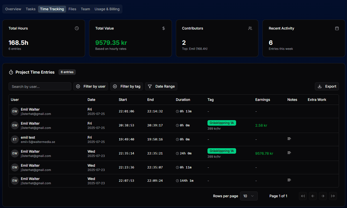Click the people icon on Contributors card

(250, 28)
